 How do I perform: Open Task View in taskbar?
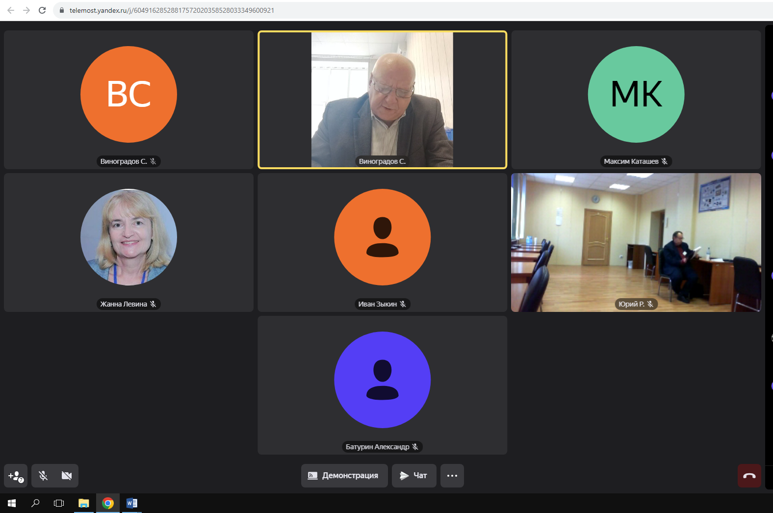(x=59, y=503)
